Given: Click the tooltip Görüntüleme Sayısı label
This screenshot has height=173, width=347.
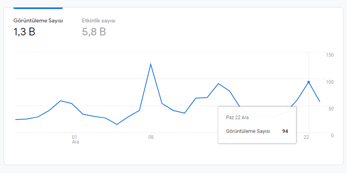Looking at the screenshot, I should click(x=248, y=131).
